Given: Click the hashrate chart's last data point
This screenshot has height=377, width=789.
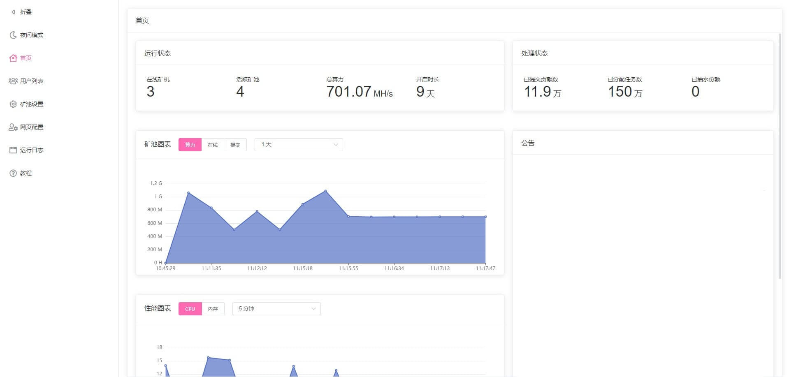Looking at the screenshot, I should click(485, 217).
